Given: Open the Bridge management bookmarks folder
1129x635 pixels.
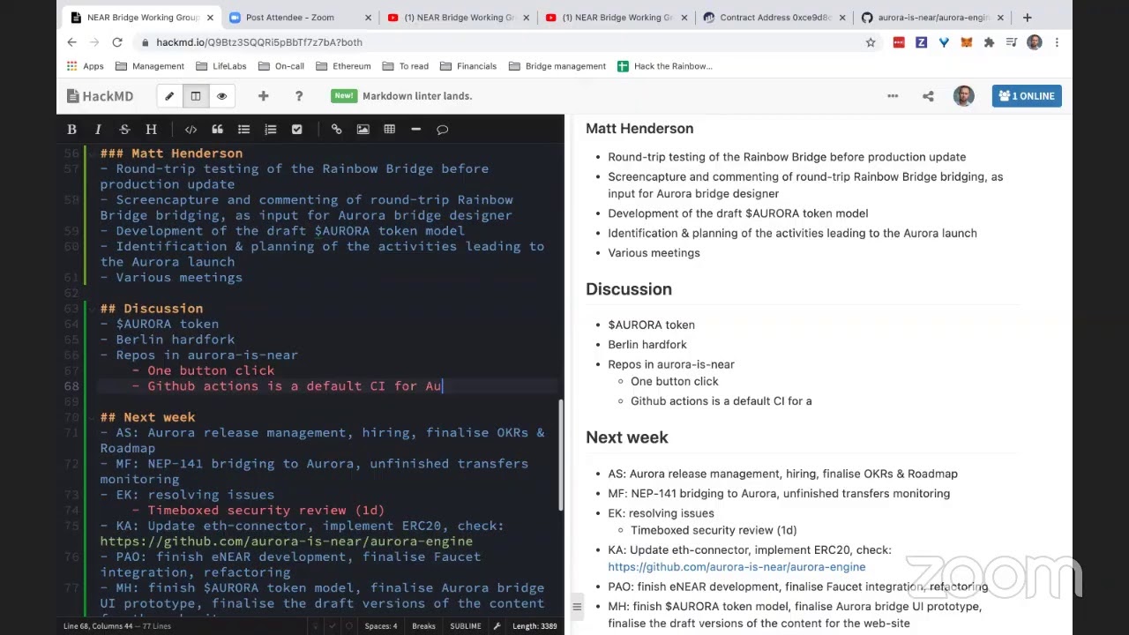Looking at the screenshot, I should [557, 66].
